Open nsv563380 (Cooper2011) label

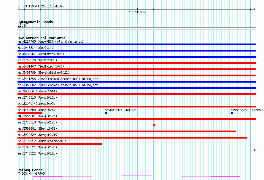tap(37, 91)
